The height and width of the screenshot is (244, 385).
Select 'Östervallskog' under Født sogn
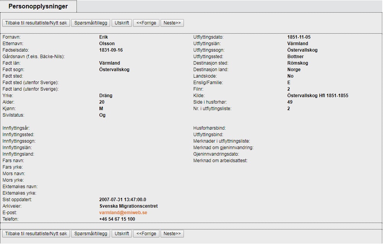coord(114,70)
